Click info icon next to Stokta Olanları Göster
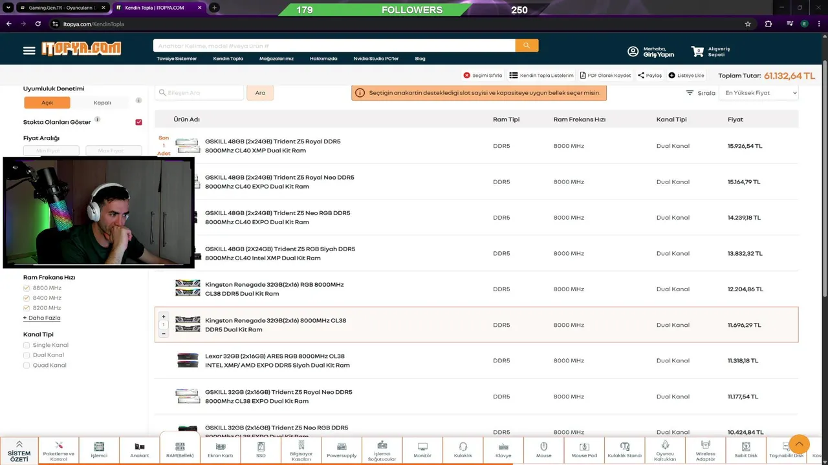The width and height of the screenshot is (828, 465). tap(97, 119)
